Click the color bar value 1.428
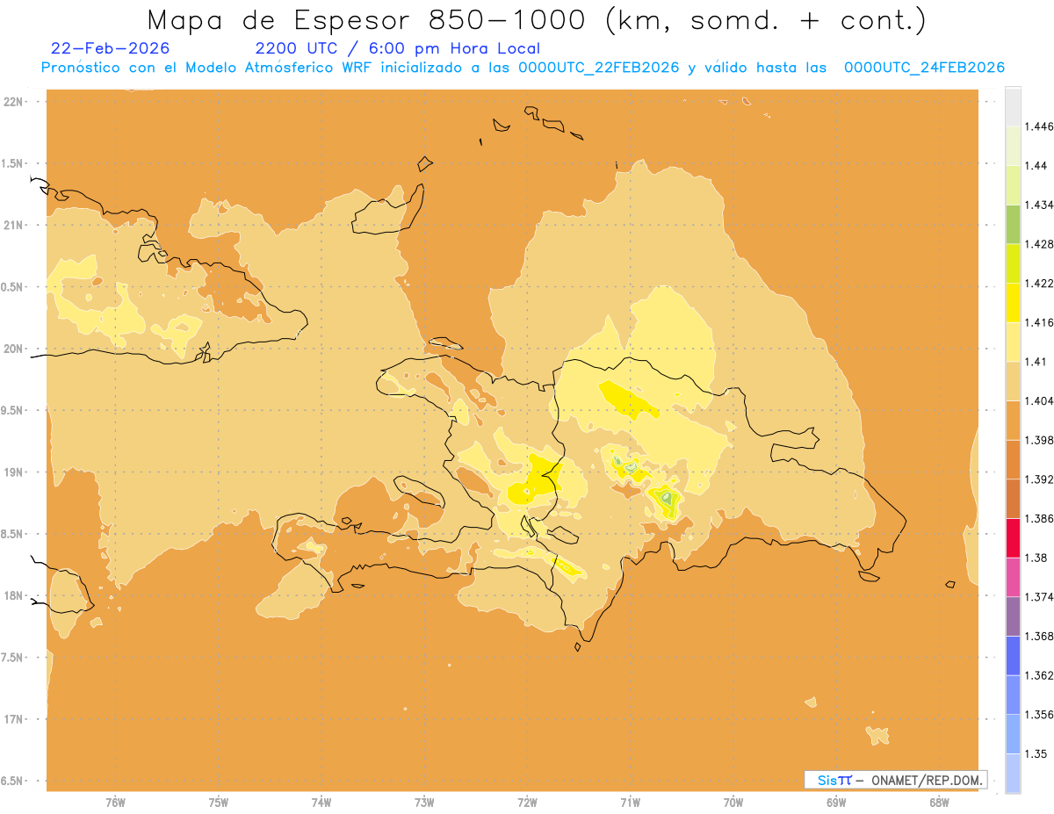 (x=1041, y=244)
